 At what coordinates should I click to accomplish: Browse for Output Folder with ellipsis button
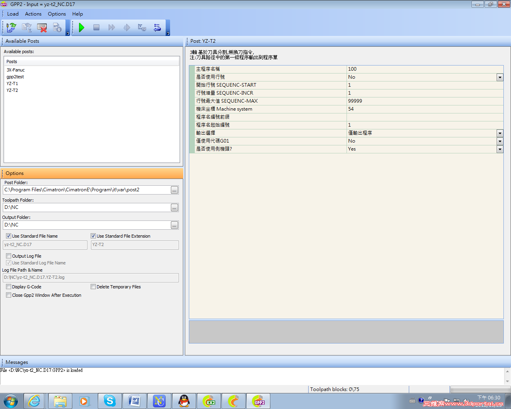pos(174,225)
